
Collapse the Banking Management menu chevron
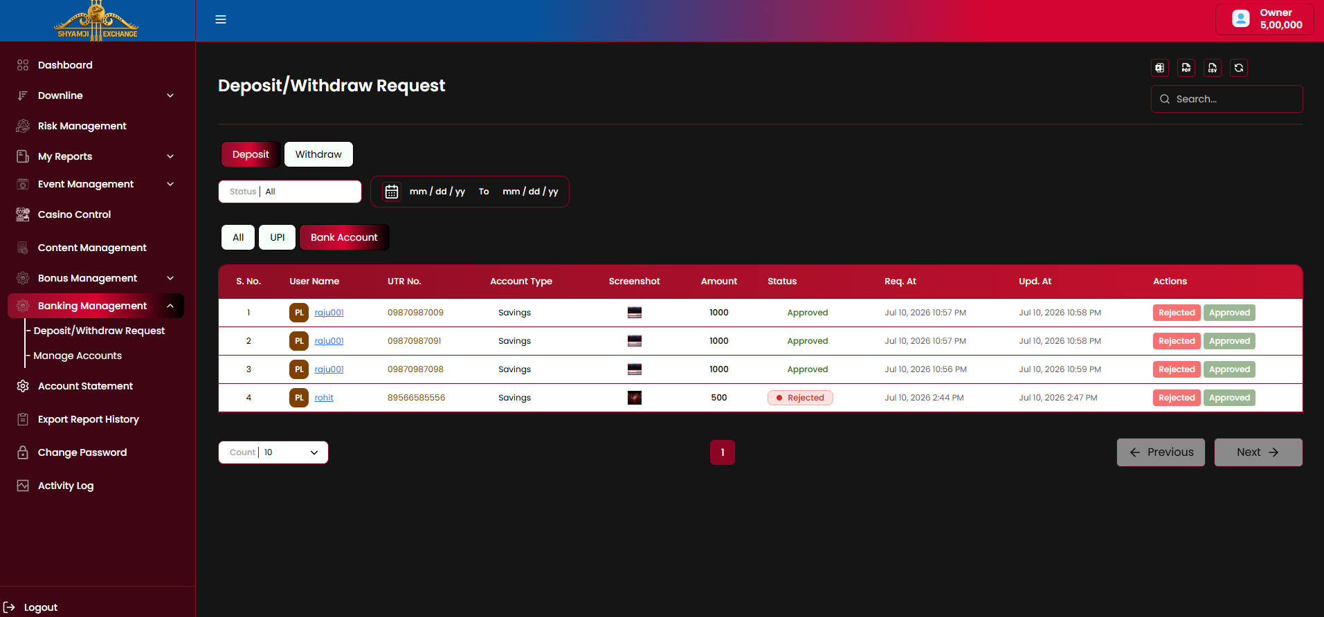(x=170, y=306)
